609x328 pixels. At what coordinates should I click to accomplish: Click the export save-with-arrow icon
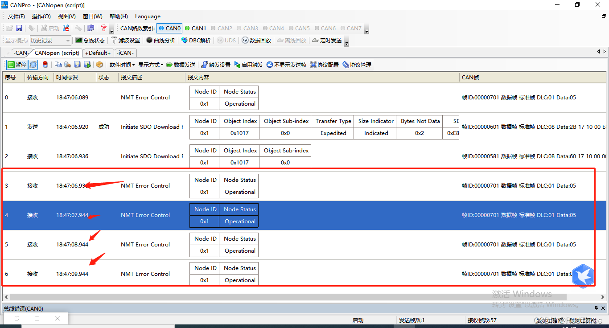[x=87, y=65]
